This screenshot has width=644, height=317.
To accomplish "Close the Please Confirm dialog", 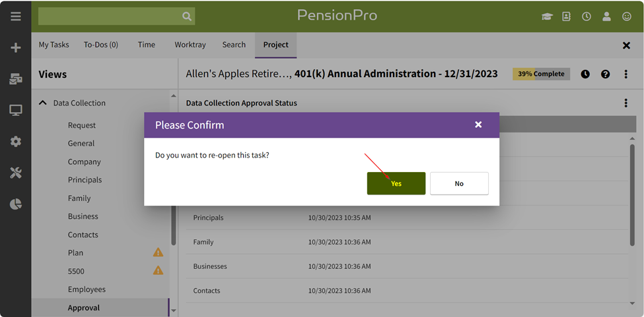I will [478, 125].
